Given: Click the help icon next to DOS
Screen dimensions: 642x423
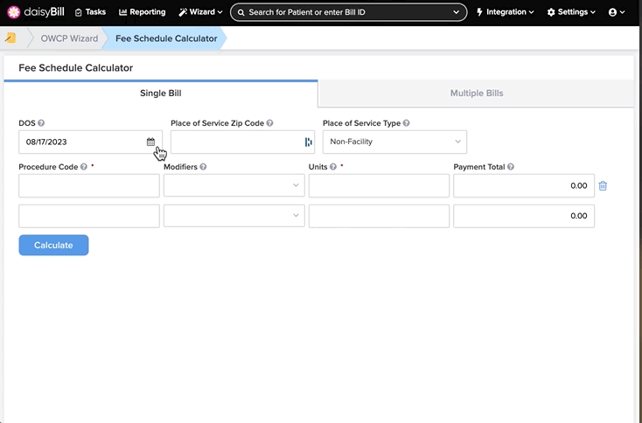Looking at the screenshot, I should (x=41, y=123).
